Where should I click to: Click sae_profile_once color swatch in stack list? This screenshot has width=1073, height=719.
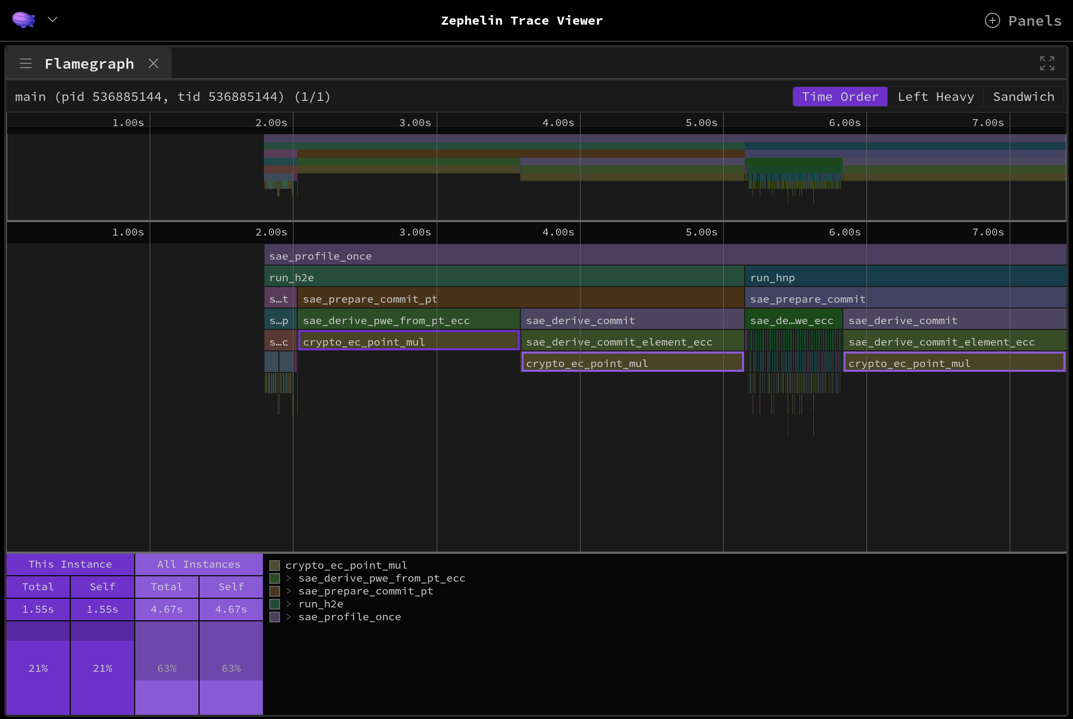pyautogui.click(x=275, y=617)
